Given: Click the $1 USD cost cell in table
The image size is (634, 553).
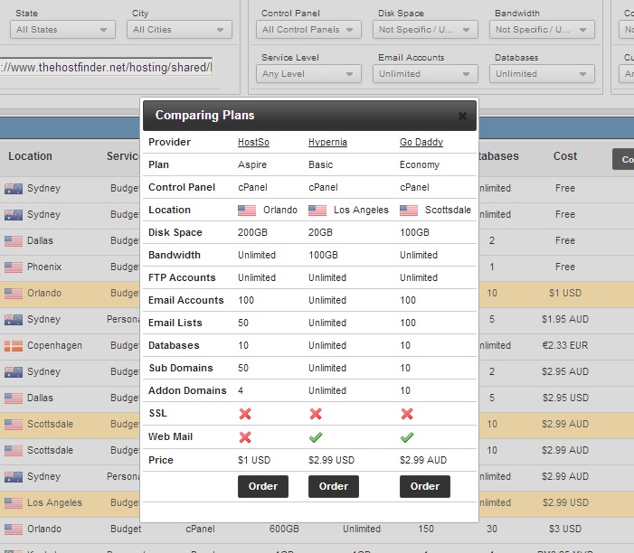Looking at the screenshot, I should [x=565, y=294].
